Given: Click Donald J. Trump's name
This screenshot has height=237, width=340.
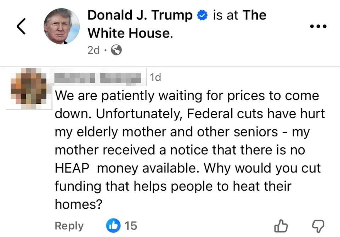Looking at the screenshot, I should tap(140, 15).
